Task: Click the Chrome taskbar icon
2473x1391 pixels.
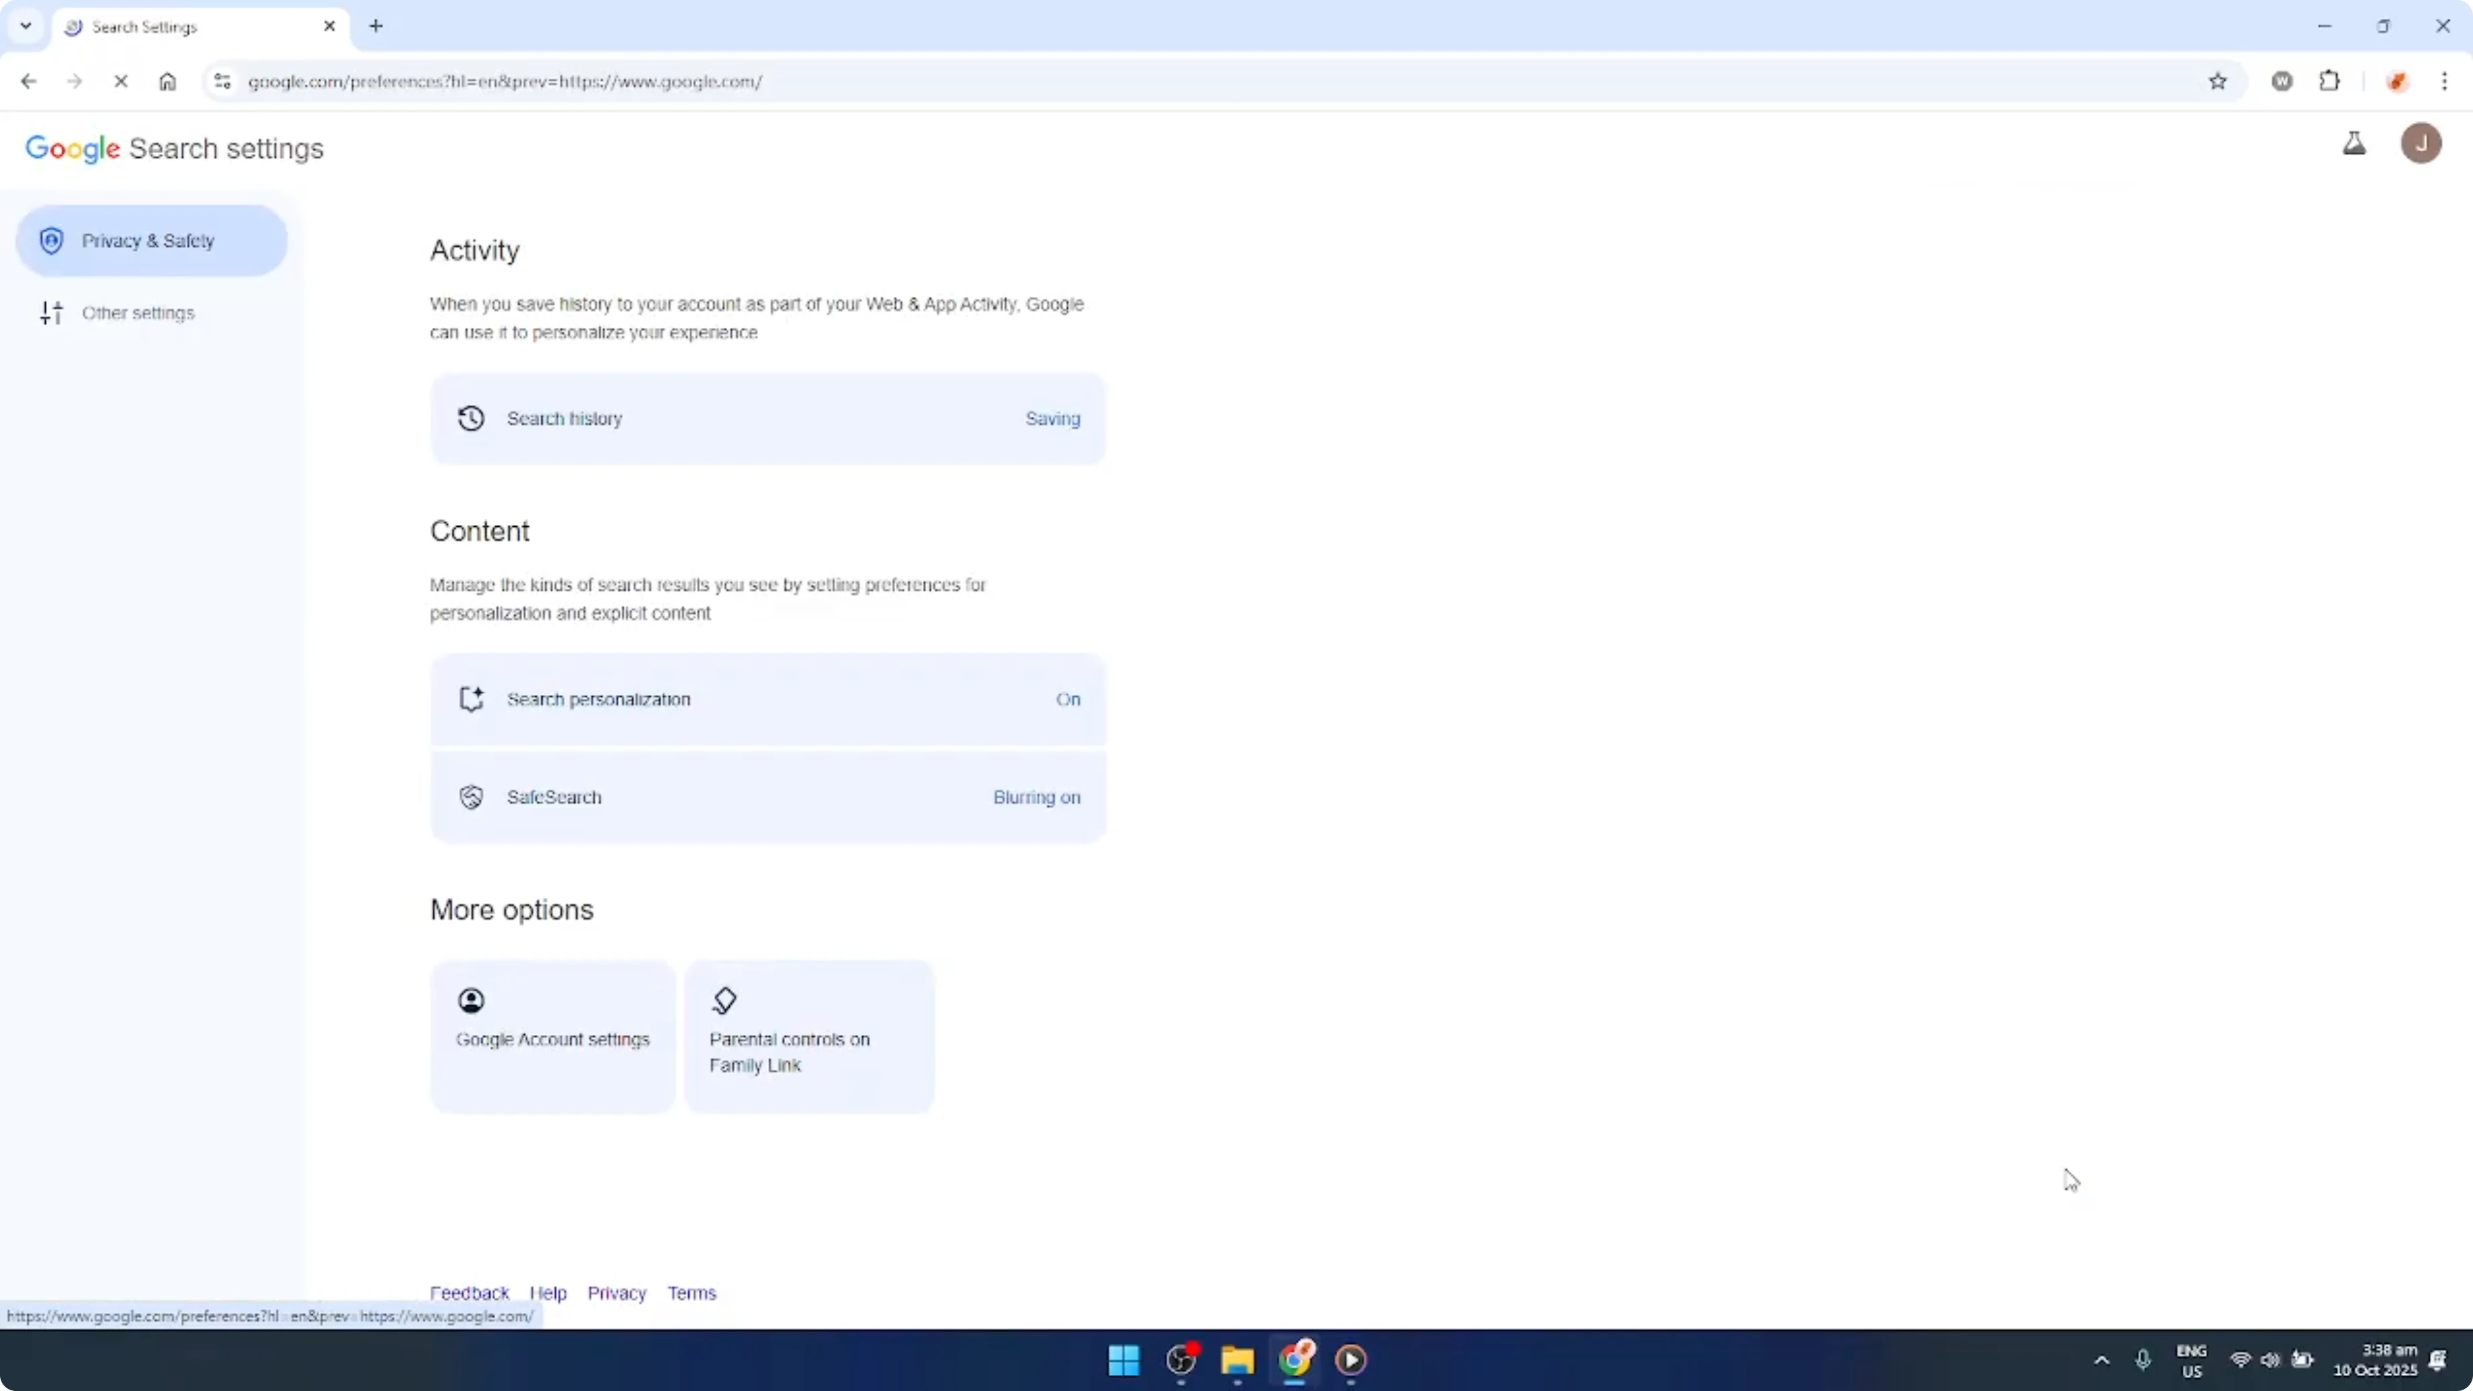Action: pyautogui.click(x=1294, y=1359)
